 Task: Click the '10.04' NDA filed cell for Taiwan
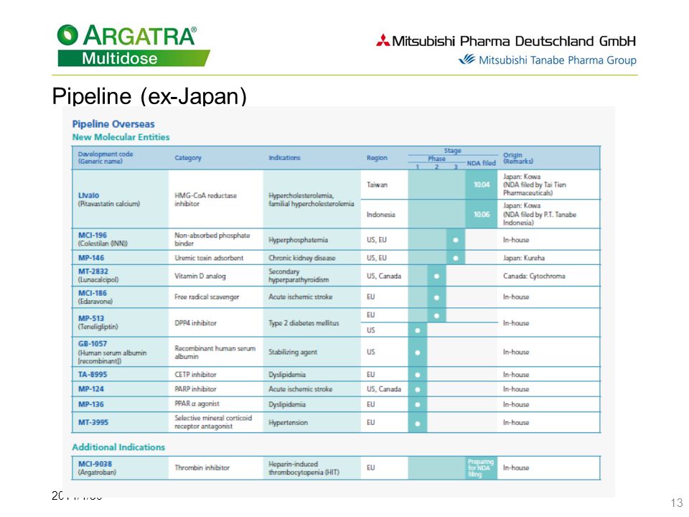click(x=481, y=185)
